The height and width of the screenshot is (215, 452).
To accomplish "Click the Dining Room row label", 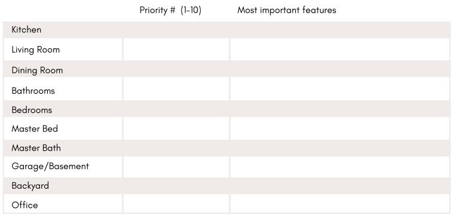I will [37, 70].
